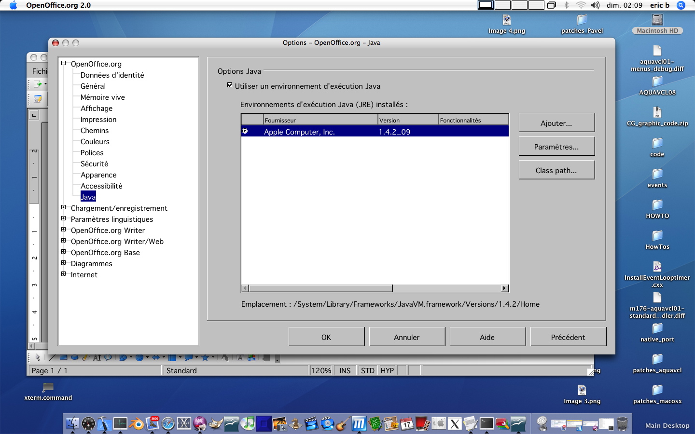
Task: Click the Insert From File picture icon
Action: pyautogui.click(x=252, y=357)
